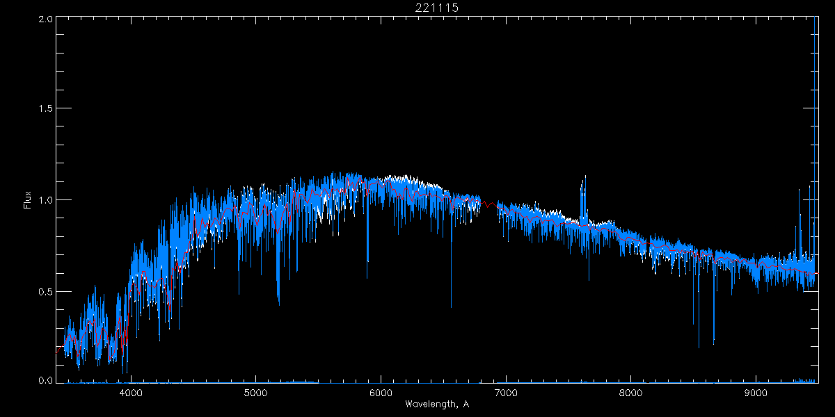Click the 7000 wavelength tick label
This screenshot has width=835, height=417.
507,393
